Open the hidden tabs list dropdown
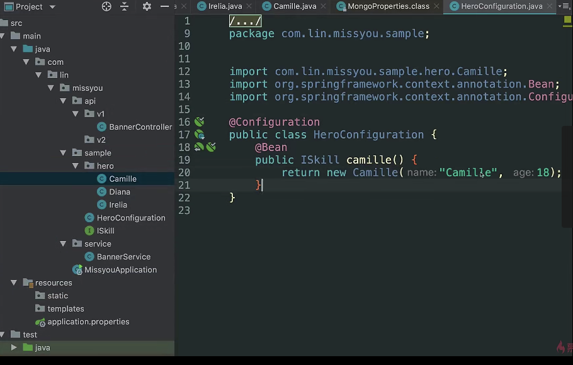Viewport: 573px width, 365px height. [564, 6]
